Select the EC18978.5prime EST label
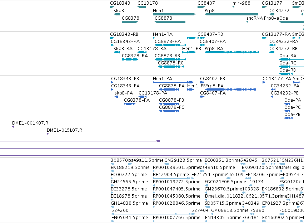Image resolution: width=304 pixels, height=223 pixels. [x=129, y=196]
